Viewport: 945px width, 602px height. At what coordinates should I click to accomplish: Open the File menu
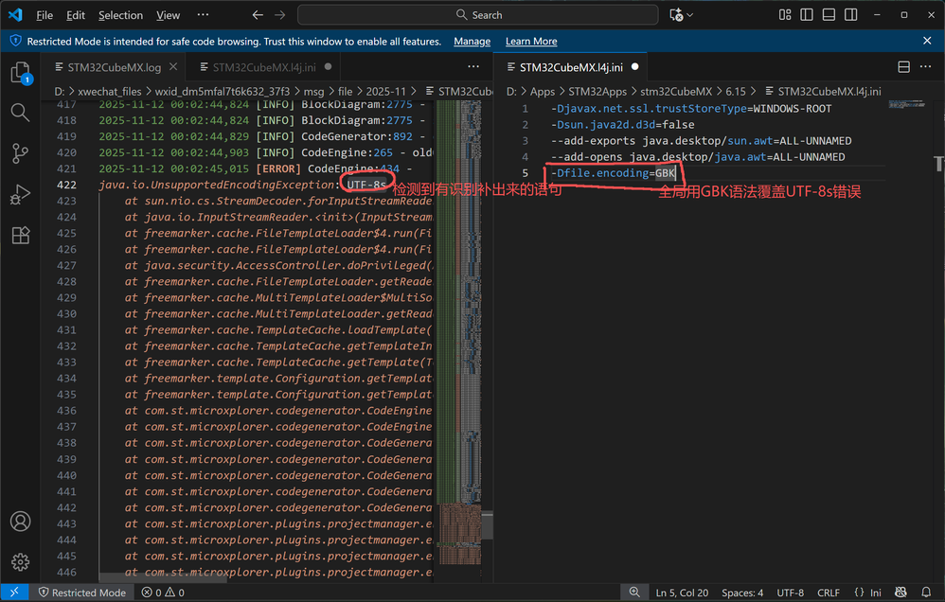pyautogui.click(x=44, y=15)
